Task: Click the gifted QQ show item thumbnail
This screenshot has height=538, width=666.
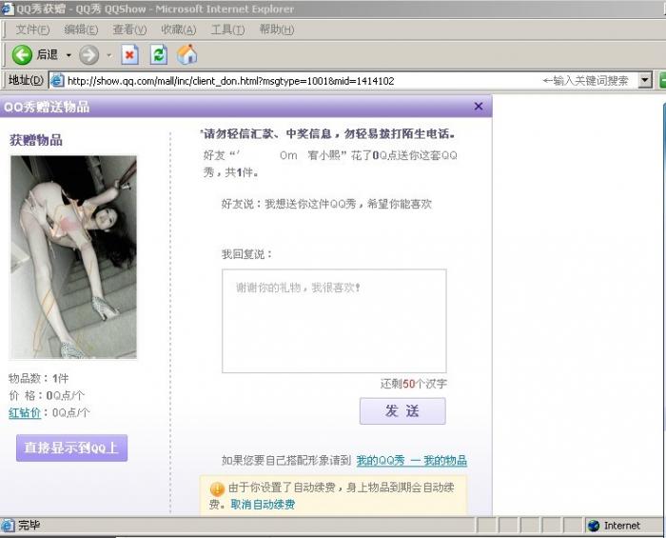Action: (x=73, y=257)
